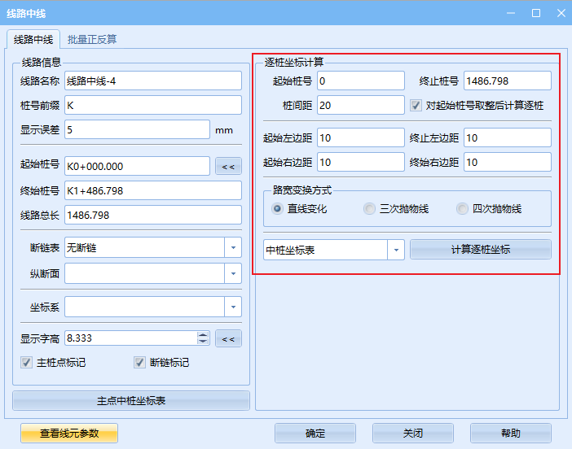Click the << button beside 起始桩号
Screen dimensions: 572x449
click(228, 167)
